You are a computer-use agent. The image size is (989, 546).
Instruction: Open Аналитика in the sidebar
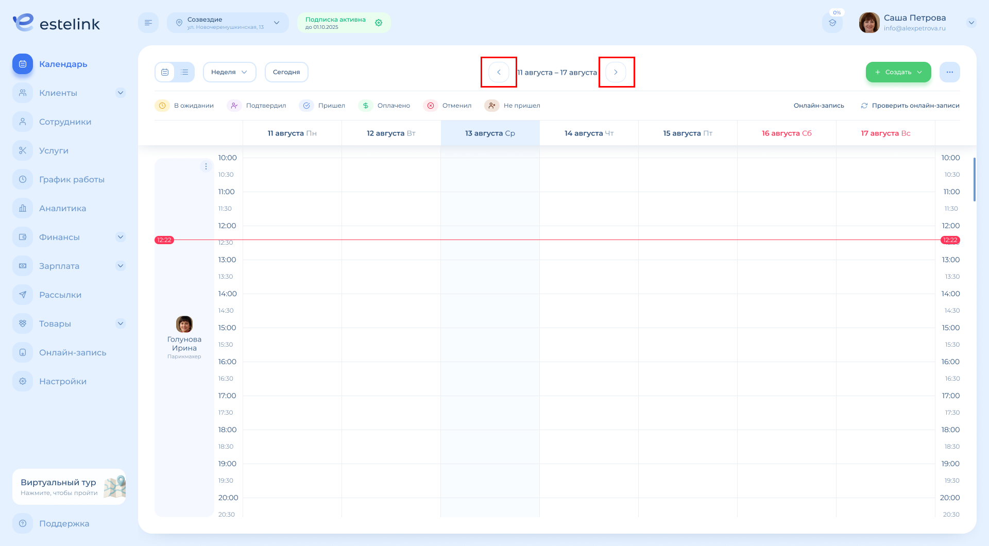pyautogui.click(x=62, y=208)
